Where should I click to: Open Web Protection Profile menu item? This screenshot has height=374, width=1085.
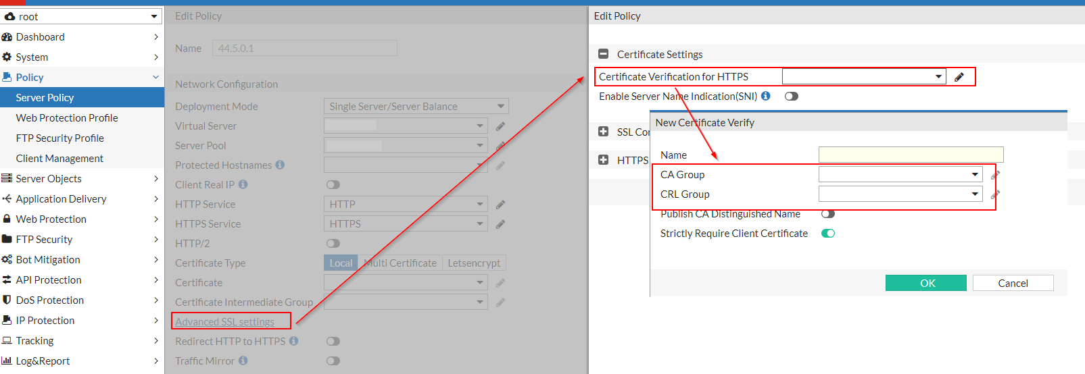point(67,117)
